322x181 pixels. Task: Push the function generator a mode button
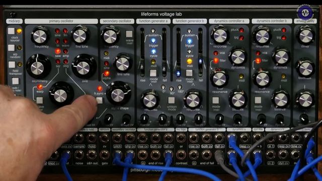153,73
